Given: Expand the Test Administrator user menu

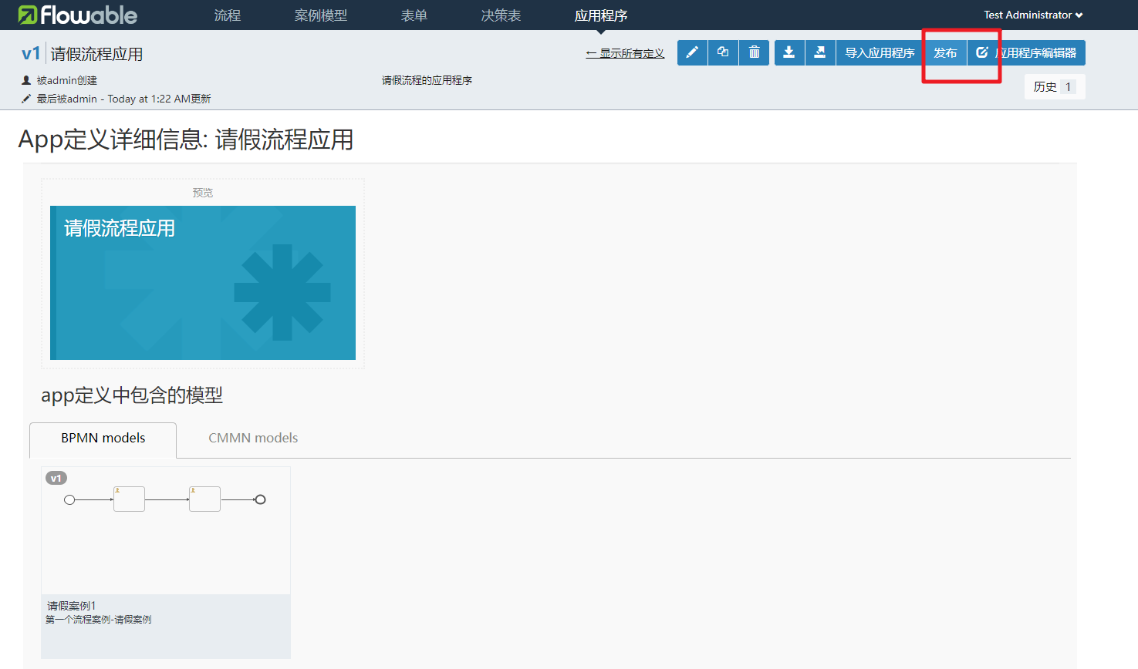Looking at the screenshot, I should click(1032, 15).
